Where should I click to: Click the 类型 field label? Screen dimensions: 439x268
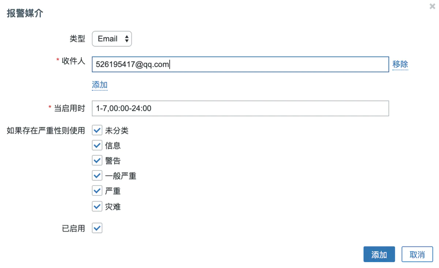77,39
